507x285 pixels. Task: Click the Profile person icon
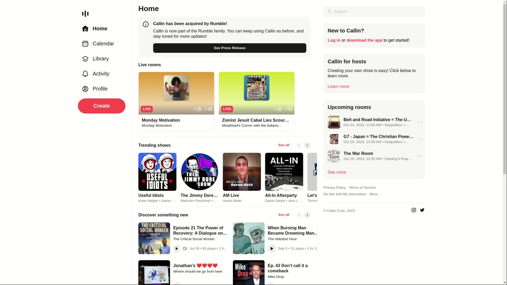[x=85, y=89]
